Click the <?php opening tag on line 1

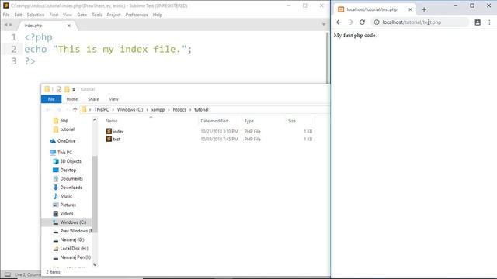[38, 37]
